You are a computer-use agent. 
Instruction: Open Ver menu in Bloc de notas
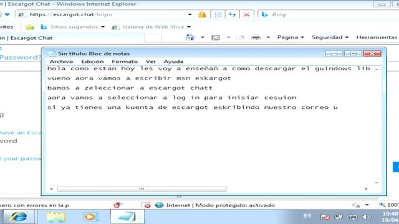click(151, 62)
